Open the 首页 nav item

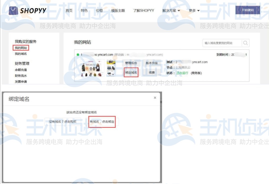point(69,11)
